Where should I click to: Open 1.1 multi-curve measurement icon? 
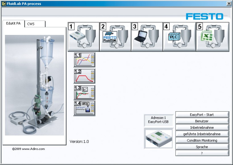click(84, 60)
